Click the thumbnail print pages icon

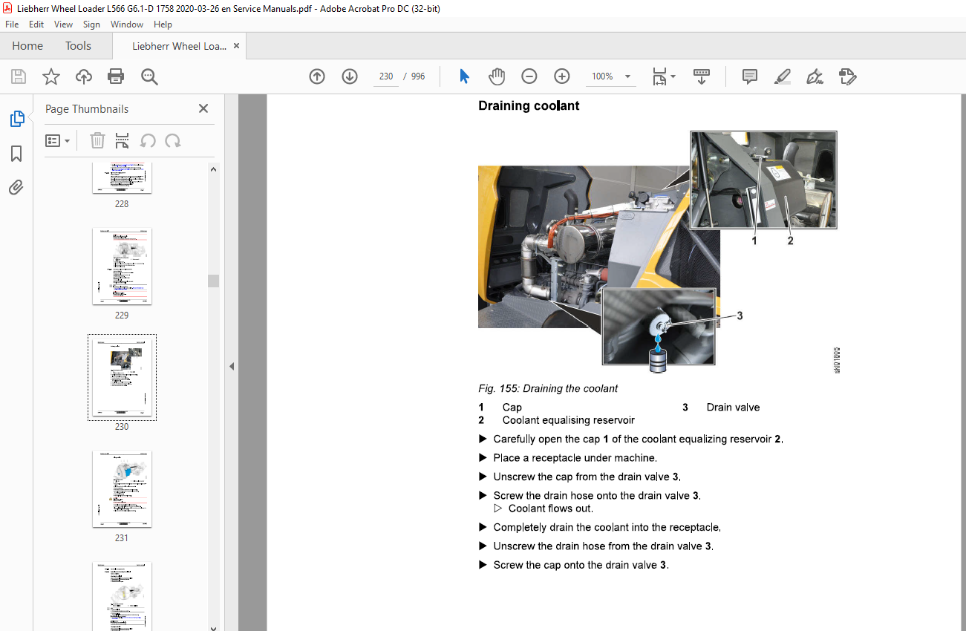123,140
